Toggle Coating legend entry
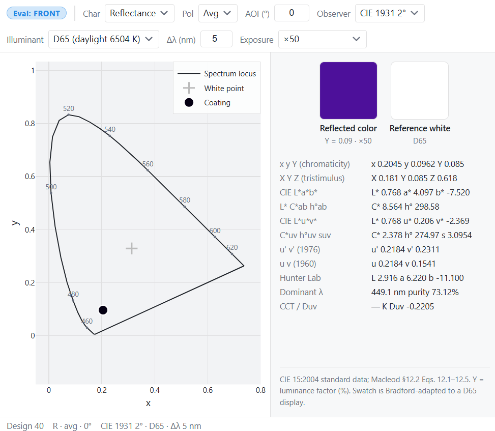The width and height of the screenshot is (495, 431). [208, 103]
